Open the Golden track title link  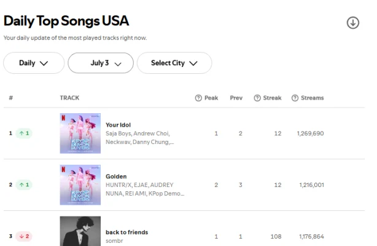pyautogui.click(x=116, y=177)
